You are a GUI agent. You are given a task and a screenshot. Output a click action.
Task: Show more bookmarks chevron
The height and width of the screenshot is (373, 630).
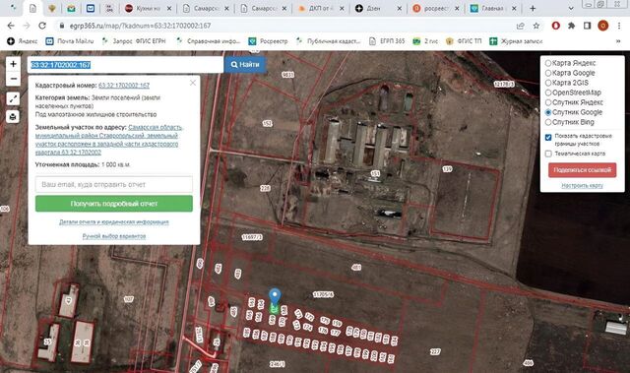coord(618,41)
